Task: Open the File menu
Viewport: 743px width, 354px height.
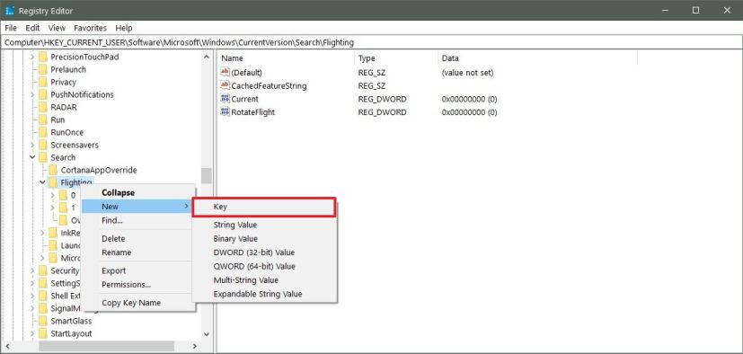Action: pyautogui.click(x=11, y=28)
